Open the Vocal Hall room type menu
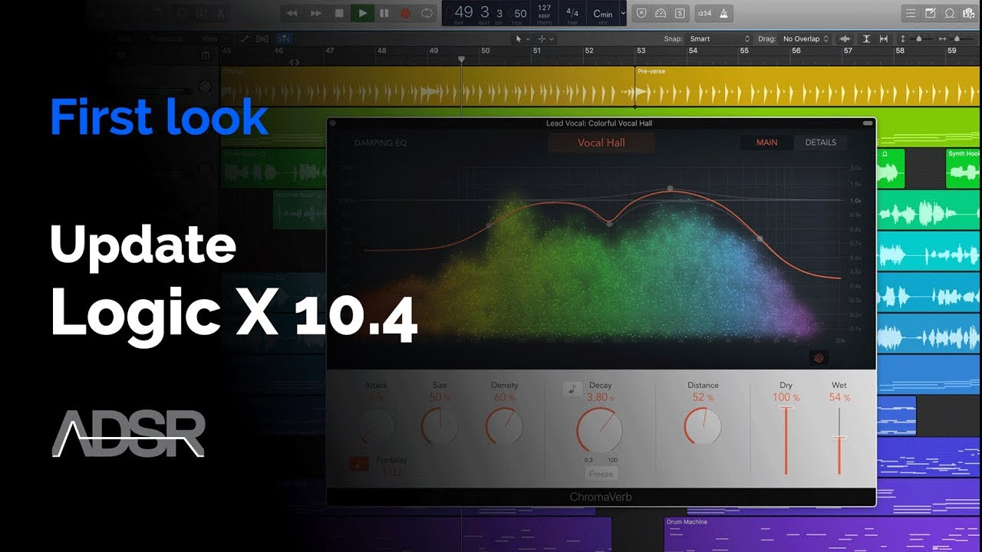Image resolution: width=982 pixels, height=552 pixels. coord(601,143)
